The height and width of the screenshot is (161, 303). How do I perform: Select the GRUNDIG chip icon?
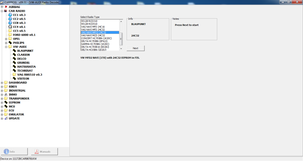(x=15, y=63)
